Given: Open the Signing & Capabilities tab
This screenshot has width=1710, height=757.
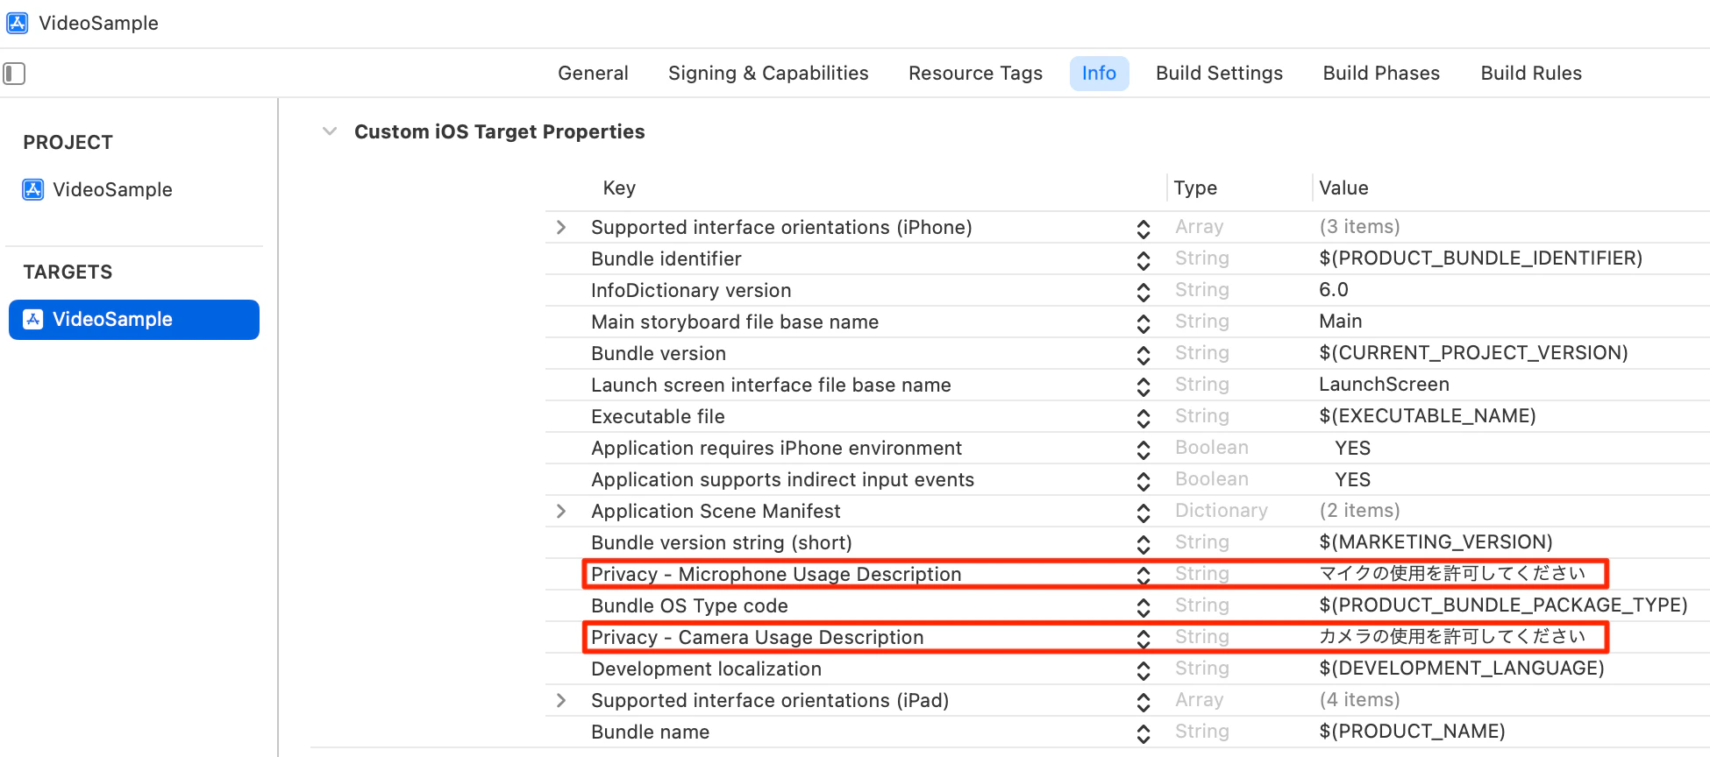Looking at the screenshot, I should (768, 74).
